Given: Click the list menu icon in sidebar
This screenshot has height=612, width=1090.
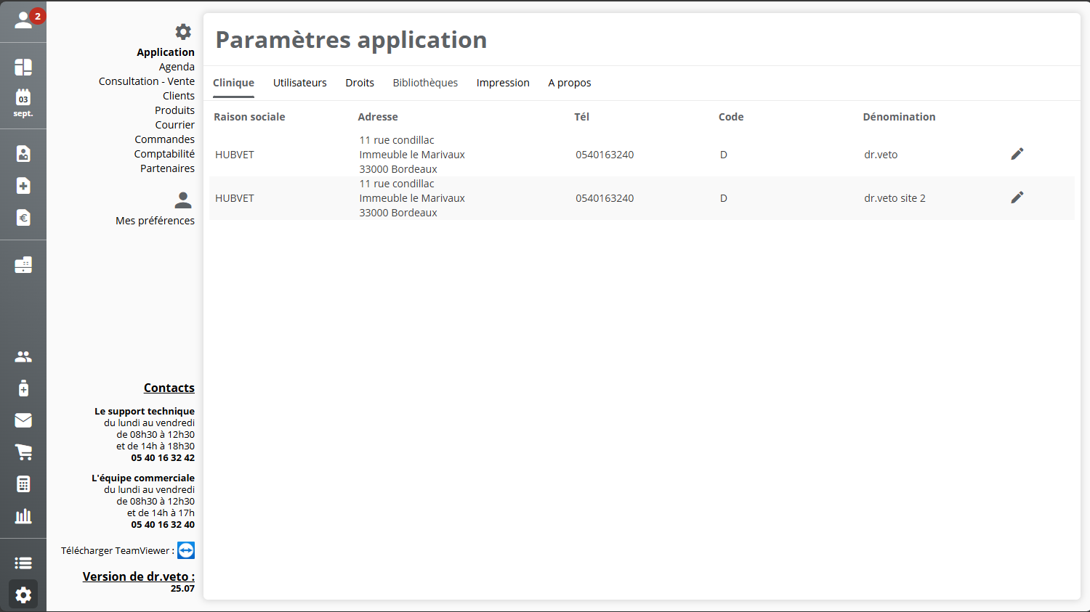Looking at the screenshot, I should [x=23, y=563].
